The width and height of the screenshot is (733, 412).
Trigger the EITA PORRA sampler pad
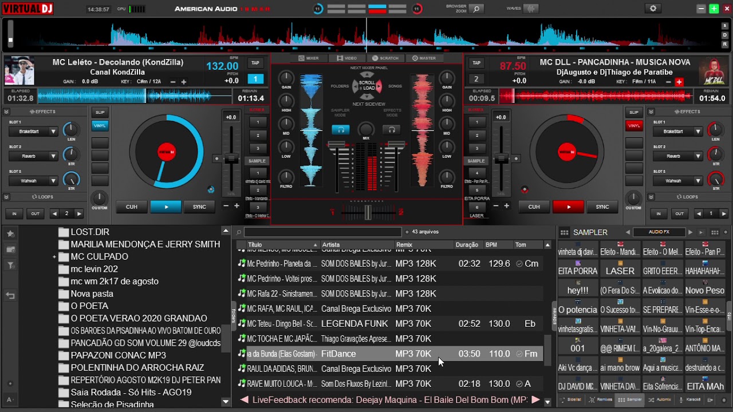point(578,268)
